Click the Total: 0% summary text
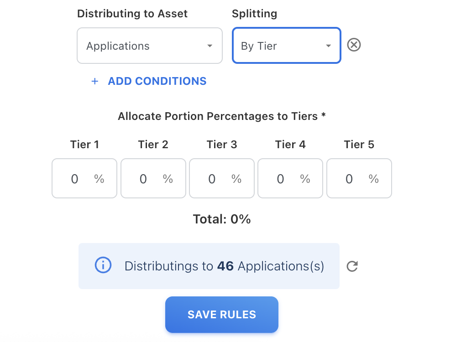This screenshot has width=461, height=342. pos(222,219)
